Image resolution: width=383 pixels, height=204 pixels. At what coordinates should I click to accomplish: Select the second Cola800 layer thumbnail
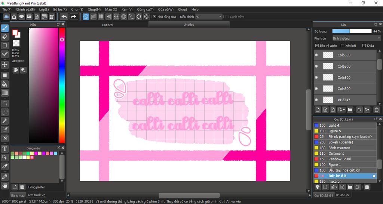(328, 67)
